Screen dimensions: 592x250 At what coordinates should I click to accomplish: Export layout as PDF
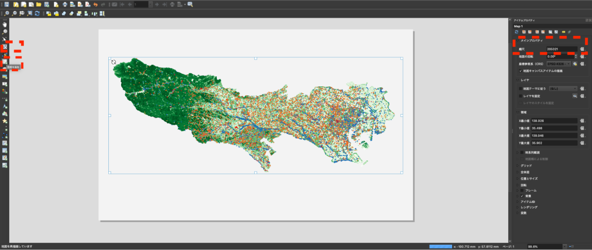[87, 4]
